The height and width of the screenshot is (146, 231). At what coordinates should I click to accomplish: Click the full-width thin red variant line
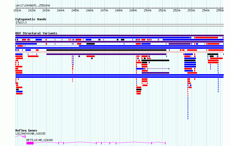pyautogui.click(x=119, y=52)
